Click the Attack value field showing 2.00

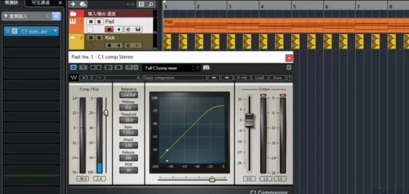point(129,145)
